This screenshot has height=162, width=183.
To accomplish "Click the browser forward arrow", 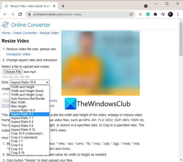I will coord(13,14).
